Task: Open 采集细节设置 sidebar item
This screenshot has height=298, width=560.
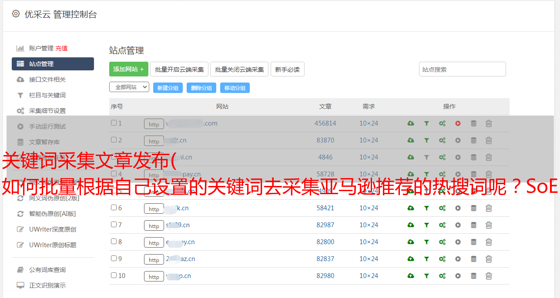Action: click(47, 111)
